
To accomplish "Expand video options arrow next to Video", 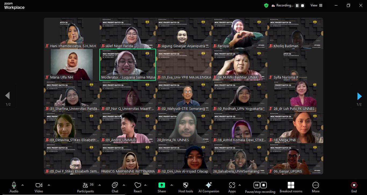I will tap(49, 185).
